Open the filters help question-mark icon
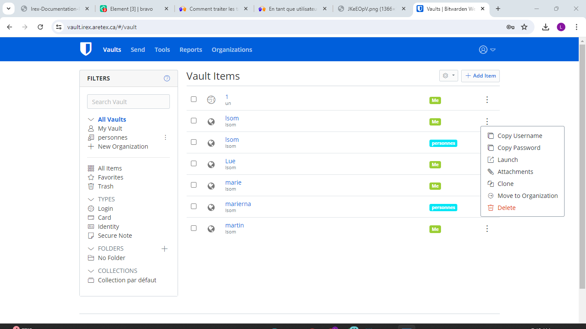The image size is (586, 329). point(167,78)
